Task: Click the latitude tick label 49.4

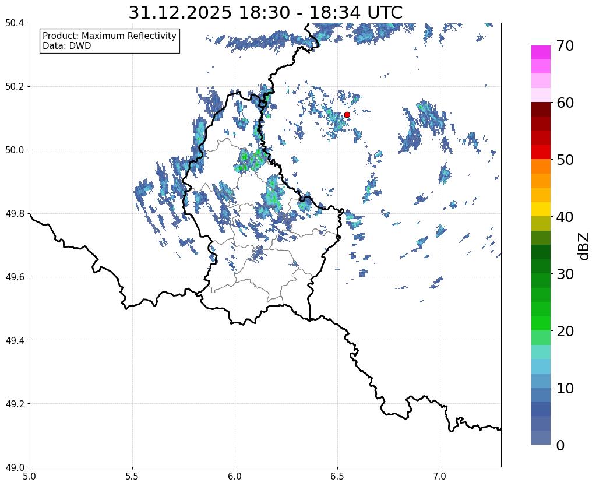Action: coord(15,340)
